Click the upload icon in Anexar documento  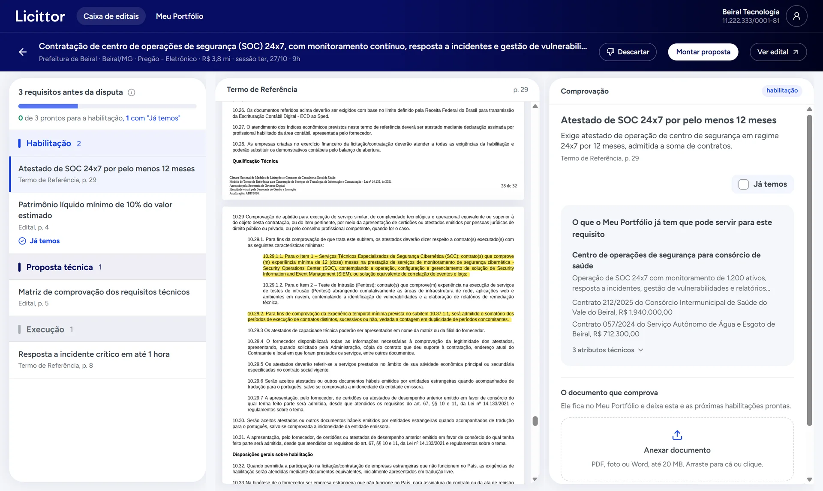pyautogui.click(x=677, y=435)
